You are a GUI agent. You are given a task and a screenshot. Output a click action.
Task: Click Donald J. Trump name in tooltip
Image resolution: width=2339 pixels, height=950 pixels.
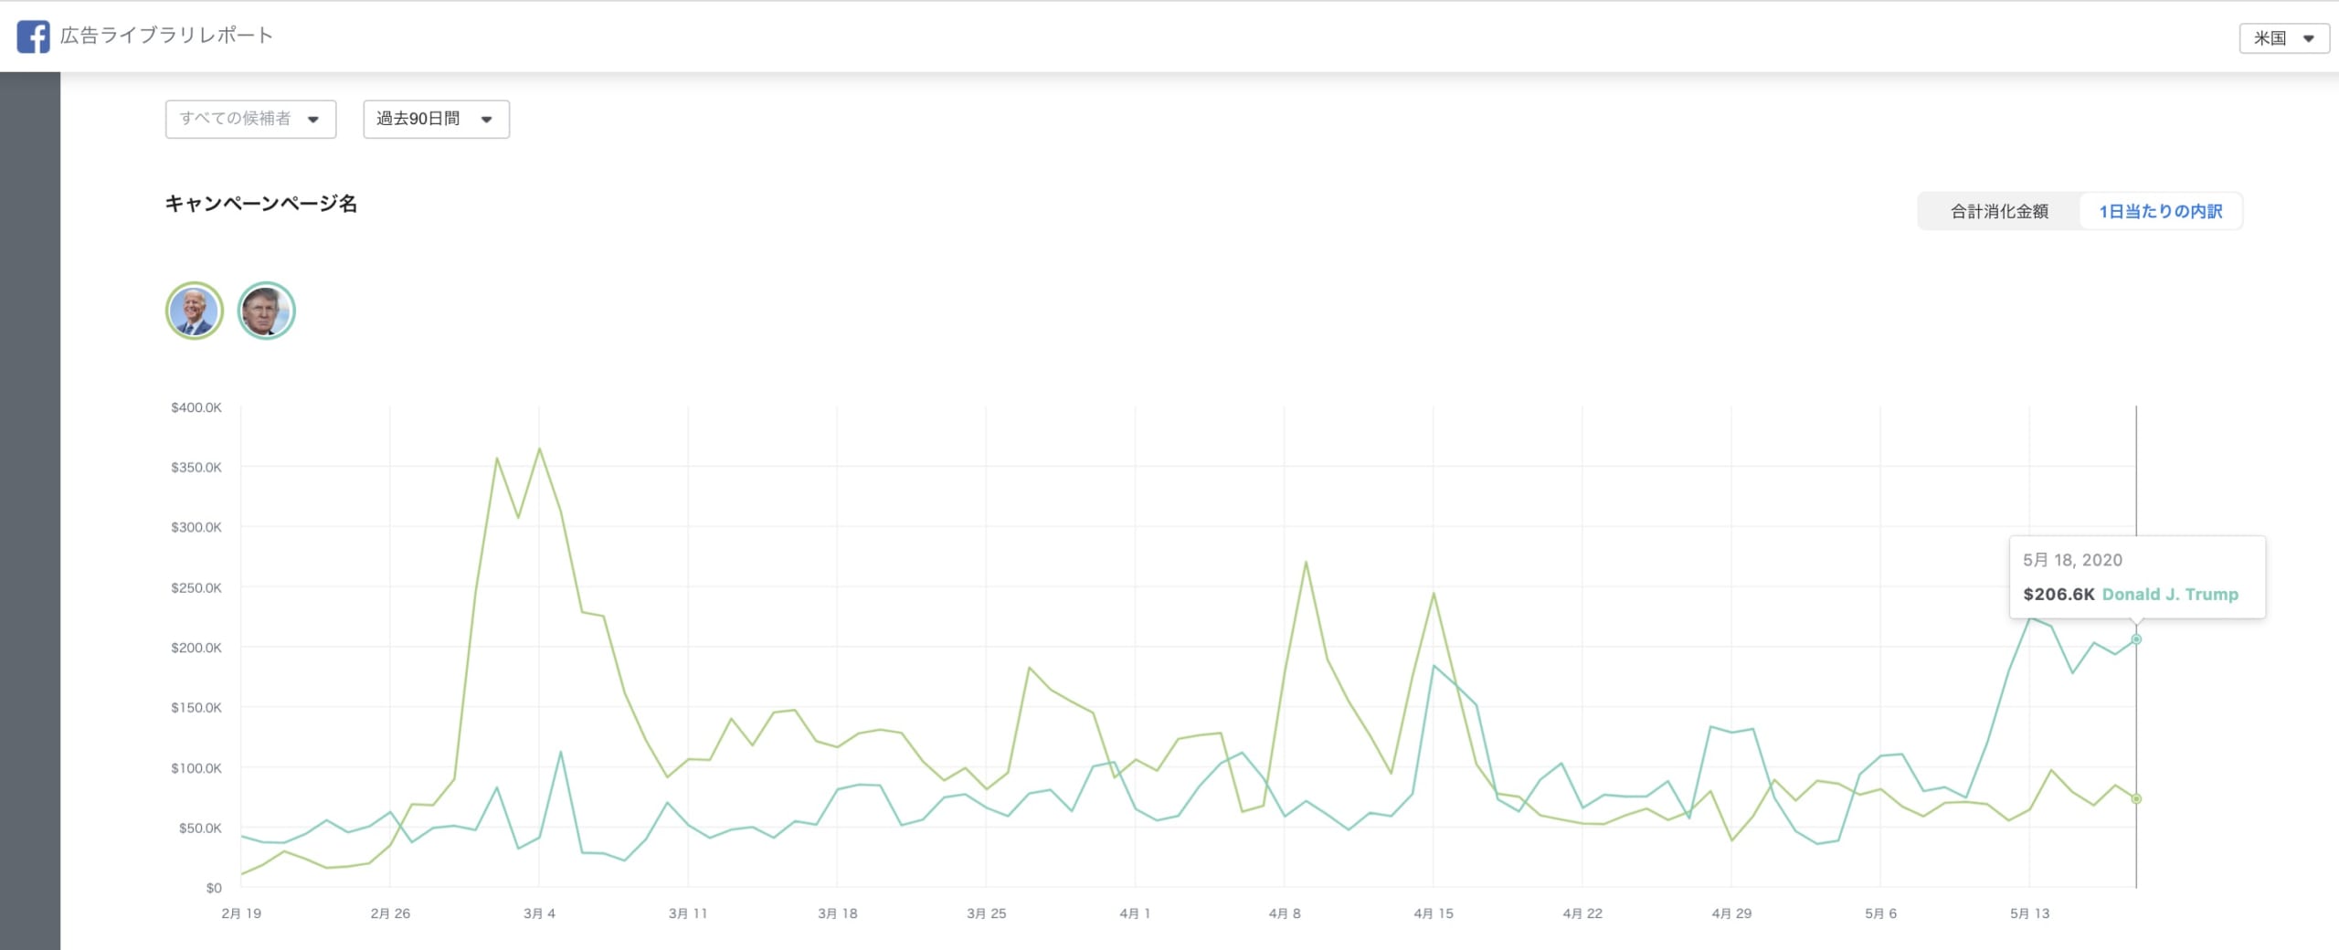(x=2170, y=595)
